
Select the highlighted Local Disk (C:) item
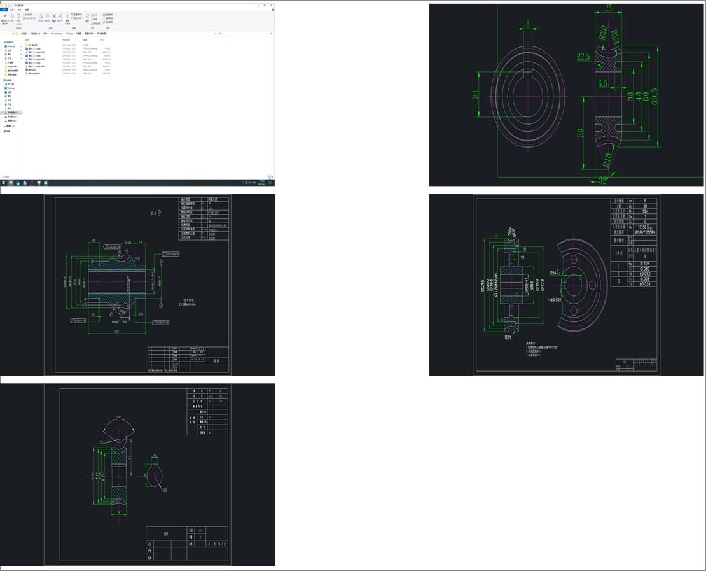pos(12,113)
